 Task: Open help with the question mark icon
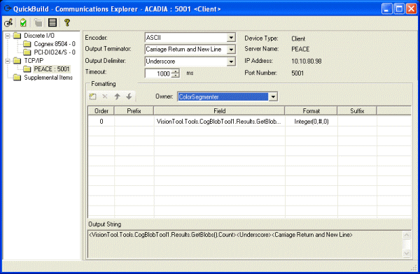[67, 22]
